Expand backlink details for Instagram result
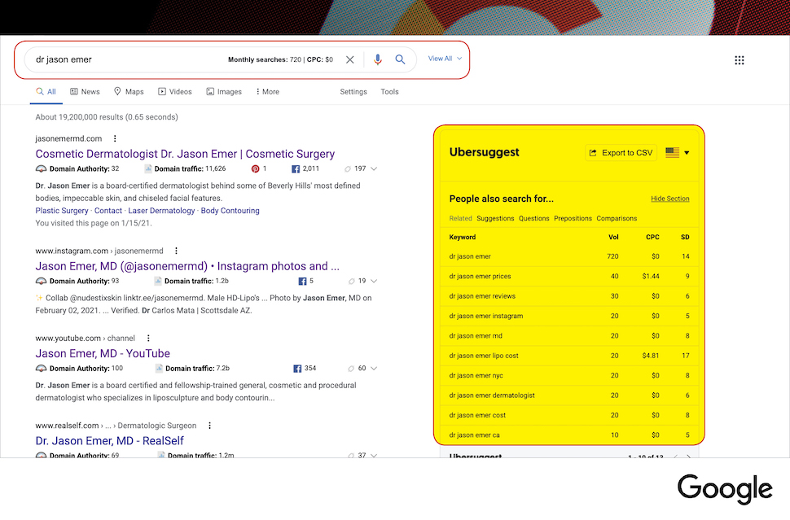Screen dimensions: 790x520 pos(374,281)
